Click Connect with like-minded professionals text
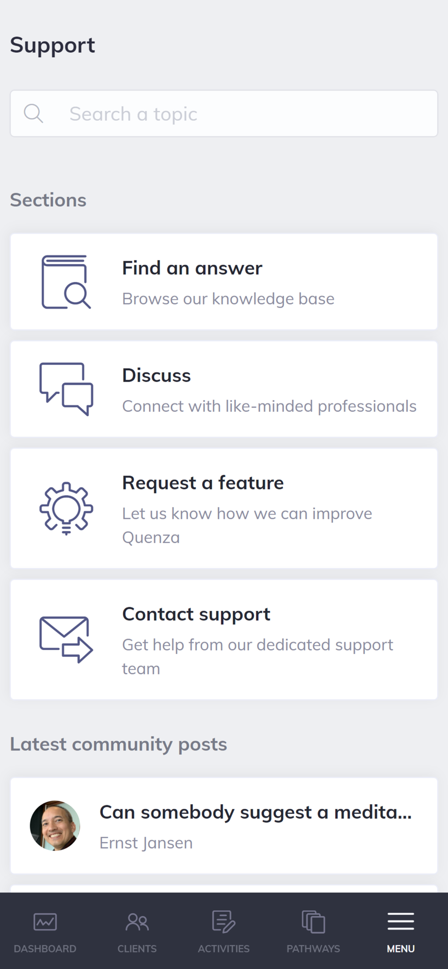The height and width of the screenshot is (969, 448). point(269,406)
